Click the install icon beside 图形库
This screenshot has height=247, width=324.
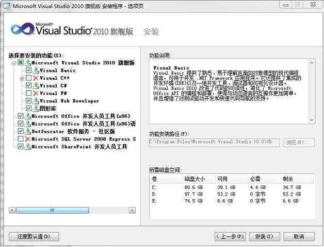tap(36, 108)
